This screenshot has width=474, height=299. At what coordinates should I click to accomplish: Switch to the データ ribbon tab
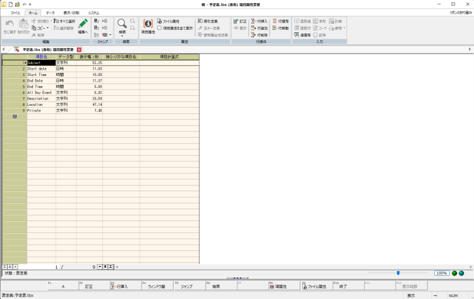tap(50, 12)
